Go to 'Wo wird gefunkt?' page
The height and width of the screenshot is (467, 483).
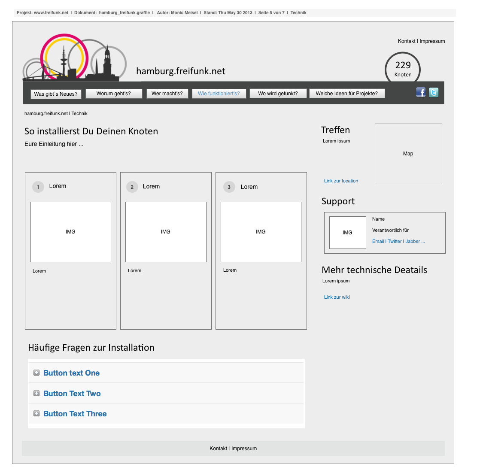[x=278, y=94]
